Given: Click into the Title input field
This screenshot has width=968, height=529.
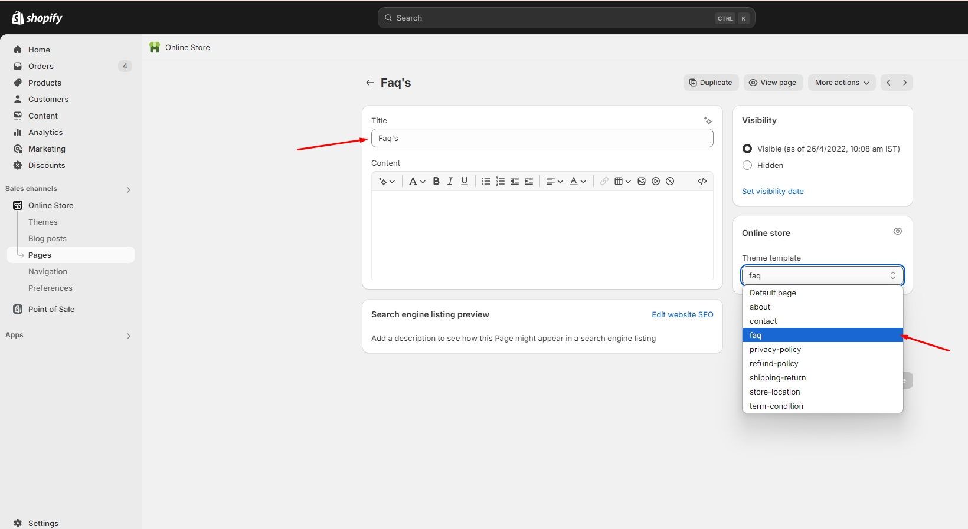Looking at the screenshot, I should pos(542,138).
